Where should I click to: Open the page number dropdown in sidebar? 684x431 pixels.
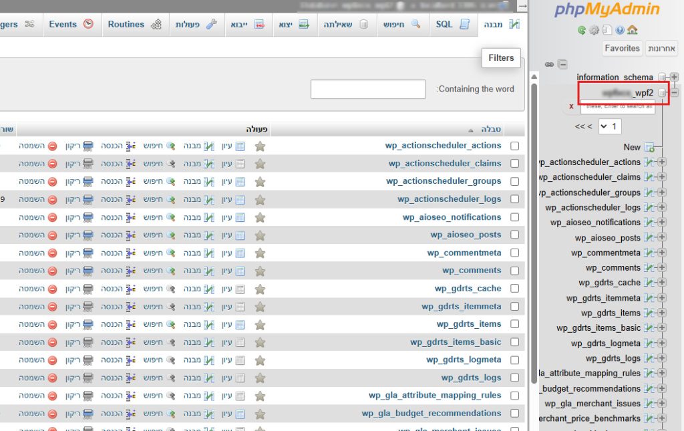click(611, 126)
